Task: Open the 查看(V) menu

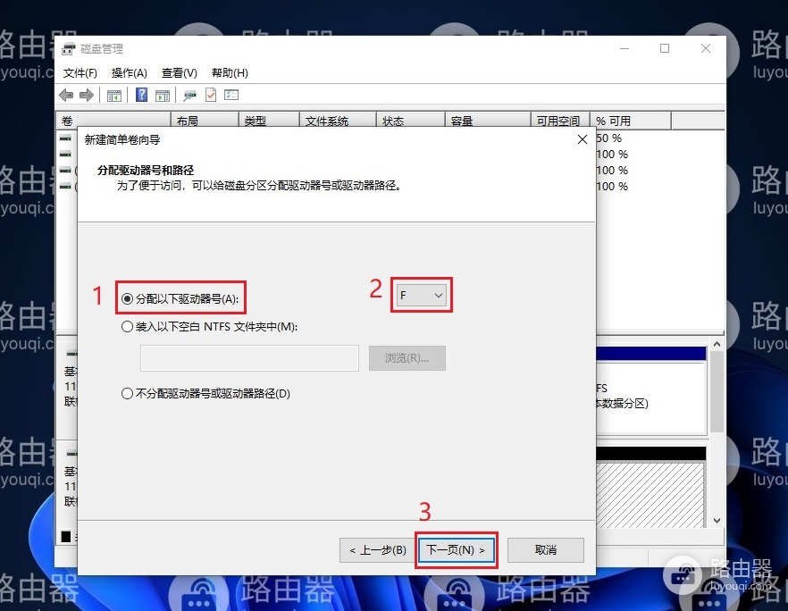Action: coord(179,73)
